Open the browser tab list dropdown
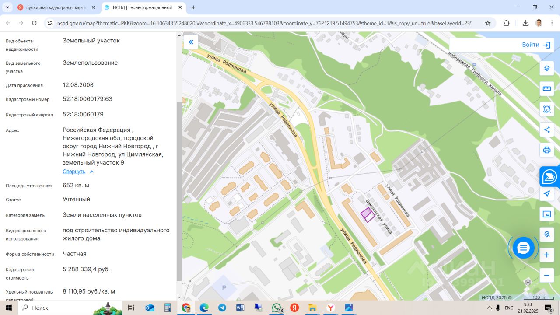 tap(7, 7)
